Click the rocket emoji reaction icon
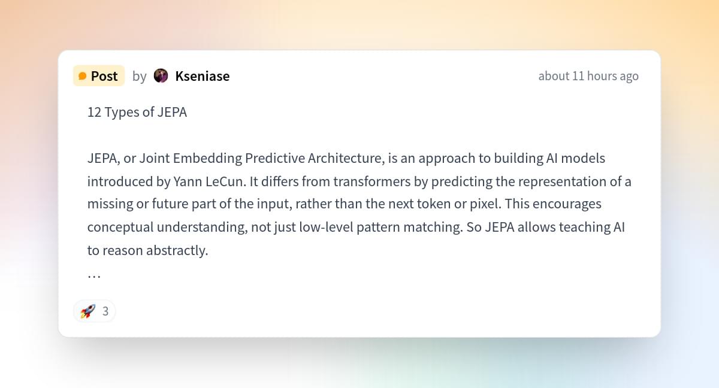This screenshot has width=719, height=388. point(87,311)
